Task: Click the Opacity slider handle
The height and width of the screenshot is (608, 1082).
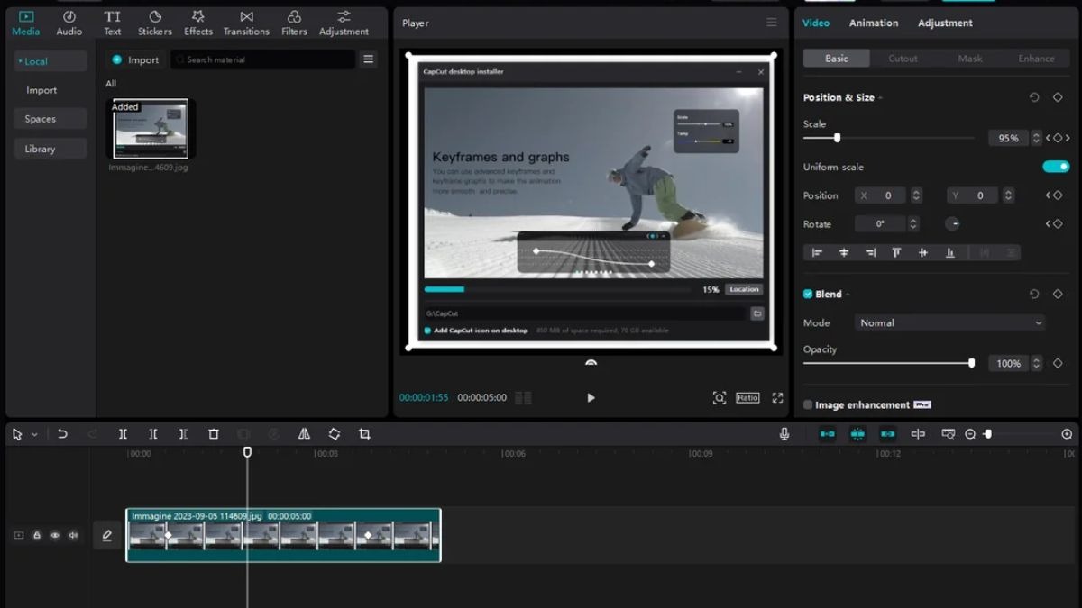Action: [x=971, y=364]
